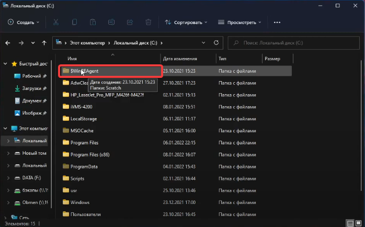
Task: Click the Scripts folder icon
Action: 66,178
